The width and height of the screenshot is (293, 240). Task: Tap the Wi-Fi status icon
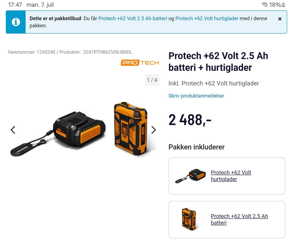click(265, 5)
